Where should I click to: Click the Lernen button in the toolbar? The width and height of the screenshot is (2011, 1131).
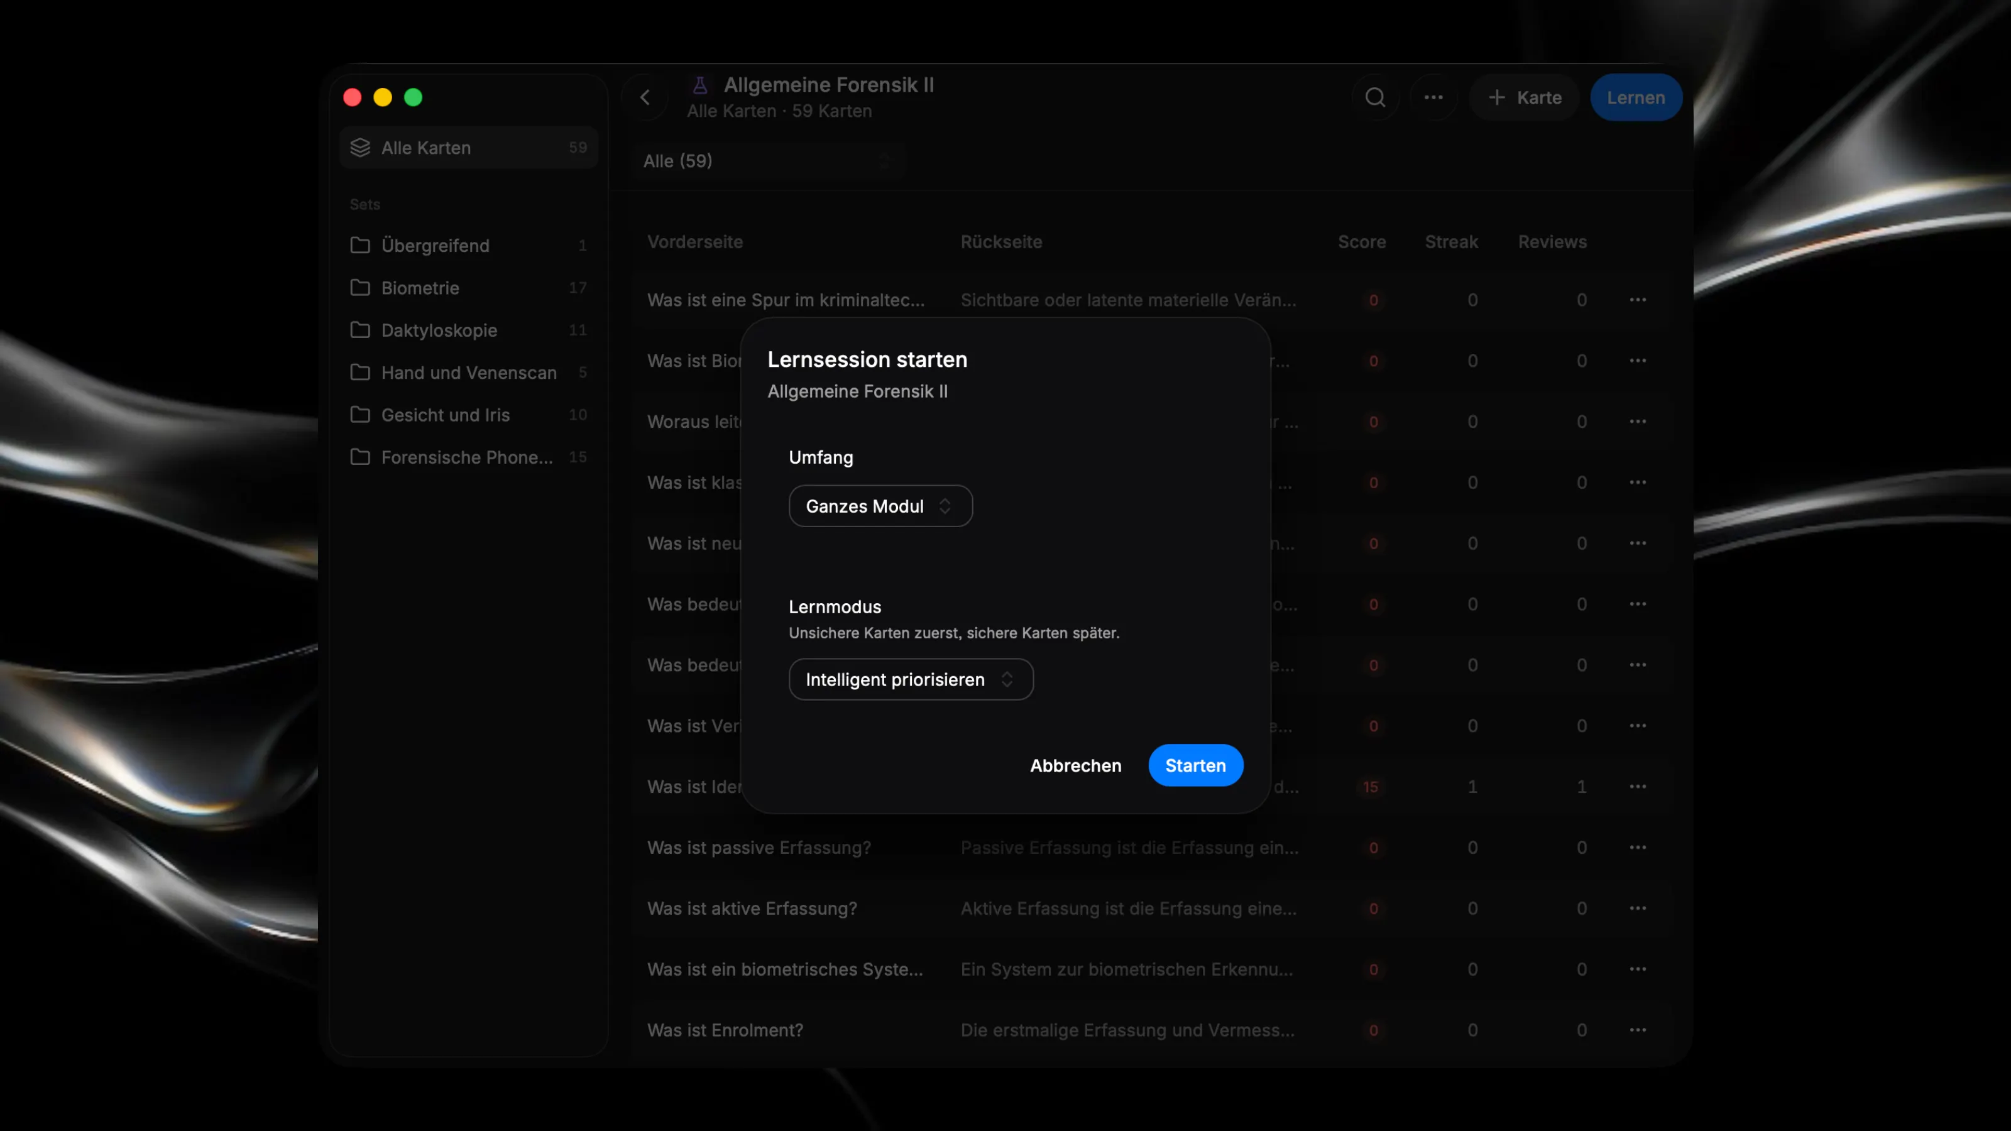click(1635, 97)
